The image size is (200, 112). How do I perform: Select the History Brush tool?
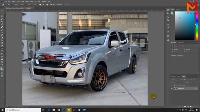[2, 35]
